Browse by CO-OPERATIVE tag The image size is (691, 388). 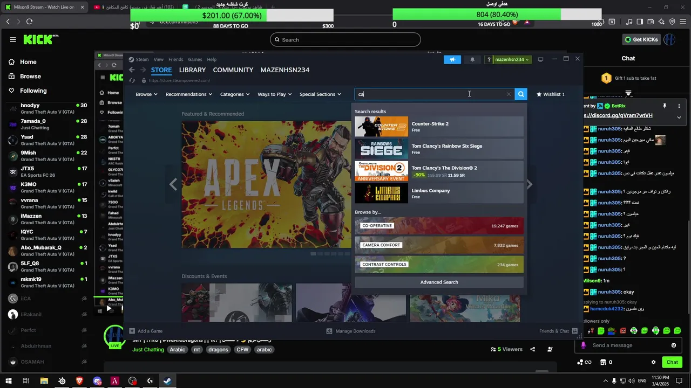point(439,226)
